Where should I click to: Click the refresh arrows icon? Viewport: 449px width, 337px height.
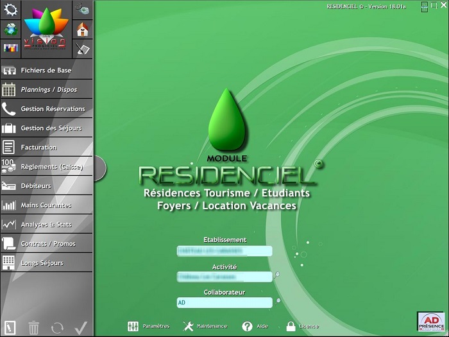57,327
